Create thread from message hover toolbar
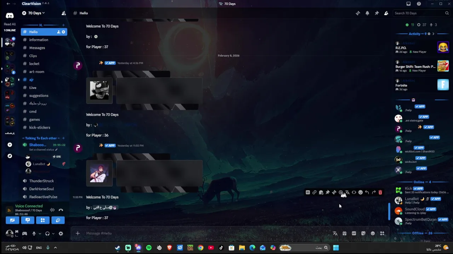This screenshot has width=453, height=254. click(x=334, y=192)
